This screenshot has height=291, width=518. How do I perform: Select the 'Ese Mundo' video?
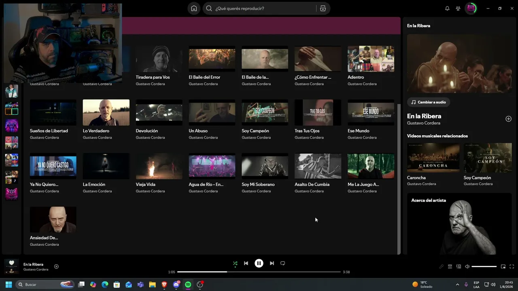point(371,119)
